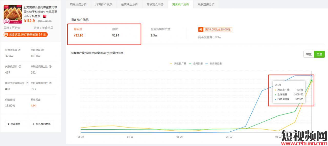This screenshot has width=328, height=146.
Task: Open the 抖音推广视频 tab
Action: point(104,4)
